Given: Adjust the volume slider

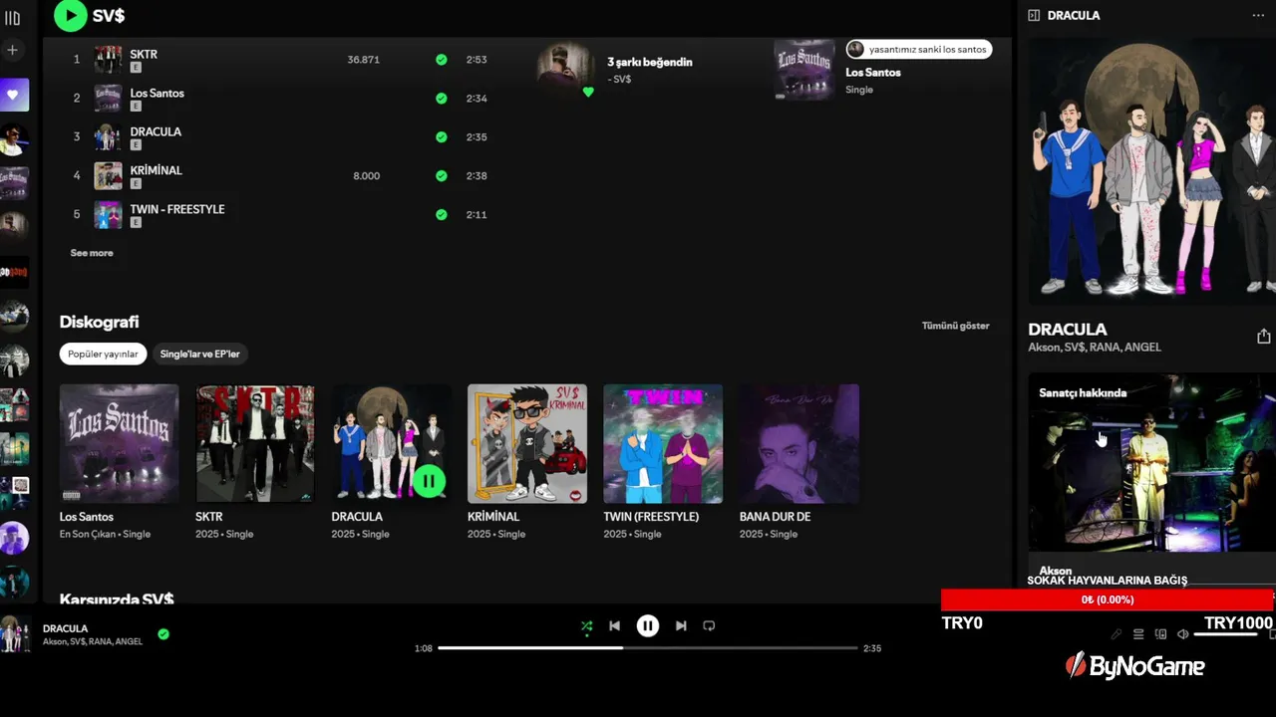Looking at the screenshot, I should (1226, 634).
